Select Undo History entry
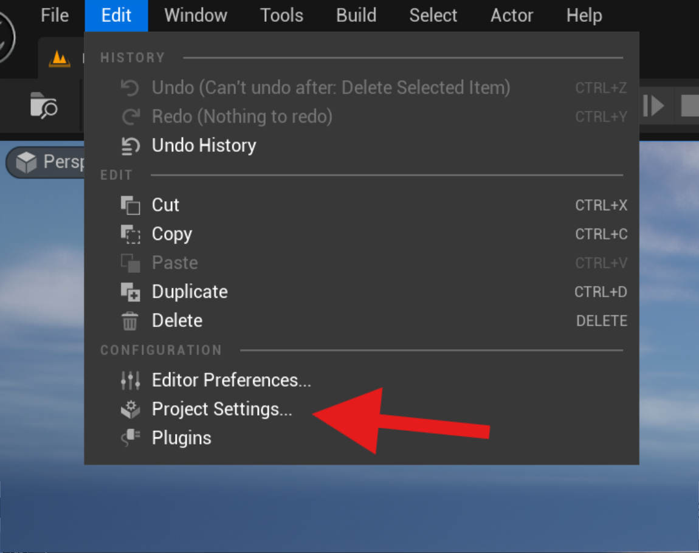The height and width of the screenshot is (553, 699). coord(204,146)
